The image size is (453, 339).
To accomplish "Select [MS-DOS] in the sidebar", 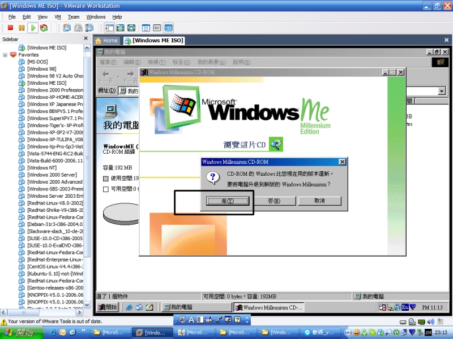I will tap(37, 62).
